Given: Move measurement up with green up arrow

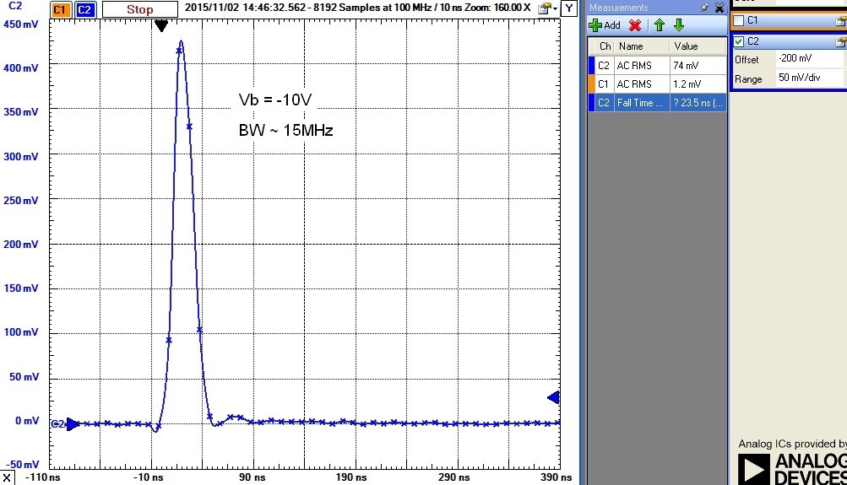Looking at the screenshot, I should [x=660, y=25].
